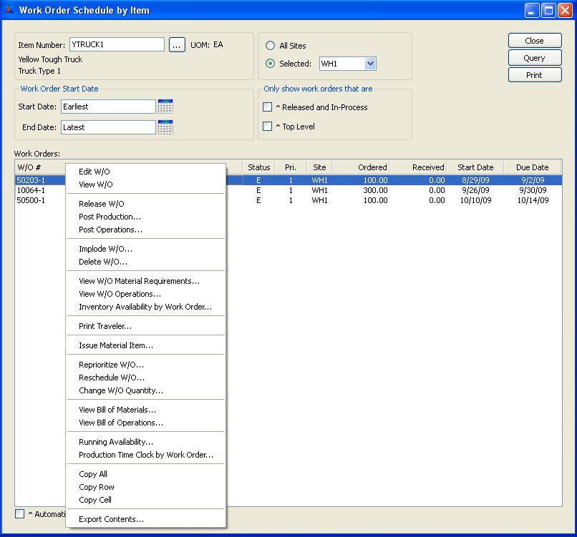Expand the WH1 site dropdown
The width and height of the screenshot is (577, 537).
click(x=369, y=64)
